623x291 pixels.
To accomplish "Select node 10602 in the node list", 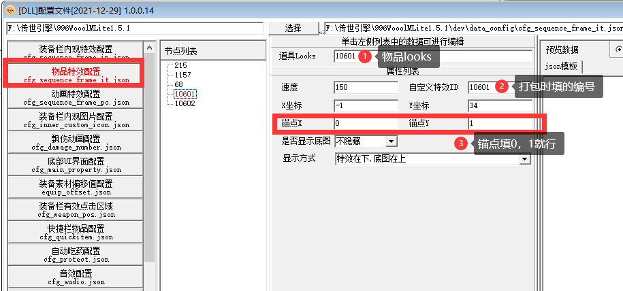I will point(185,104).
